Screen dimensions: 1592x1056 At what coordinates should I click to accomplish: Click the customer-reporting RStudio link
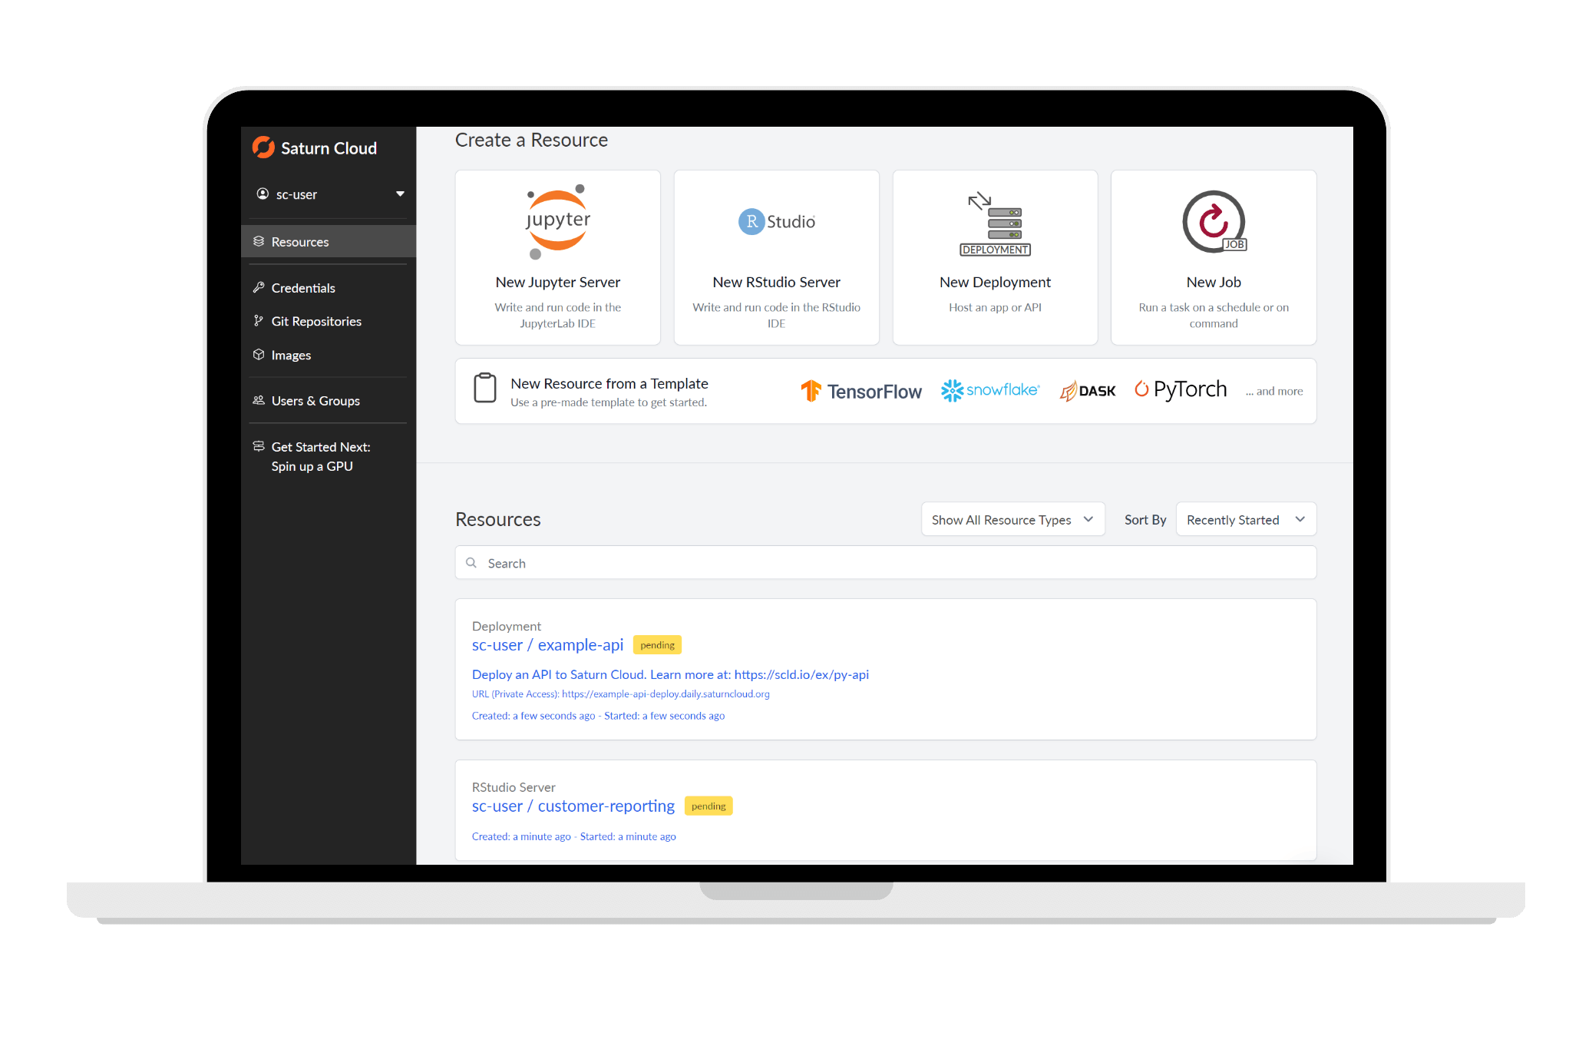573,805
